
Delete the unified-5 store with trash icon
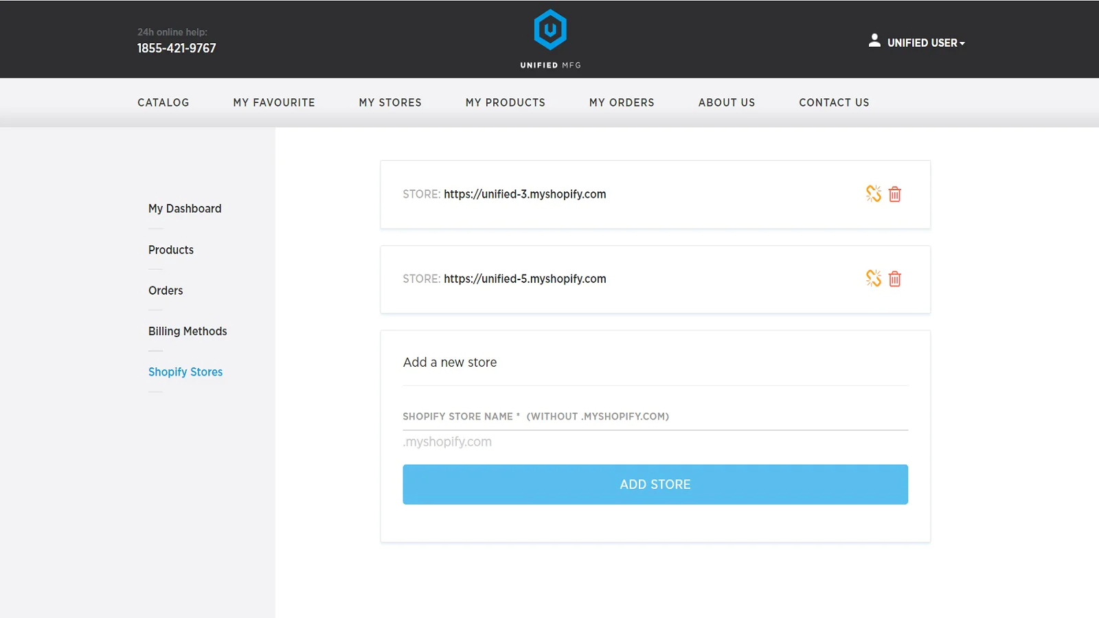(895, 279)
